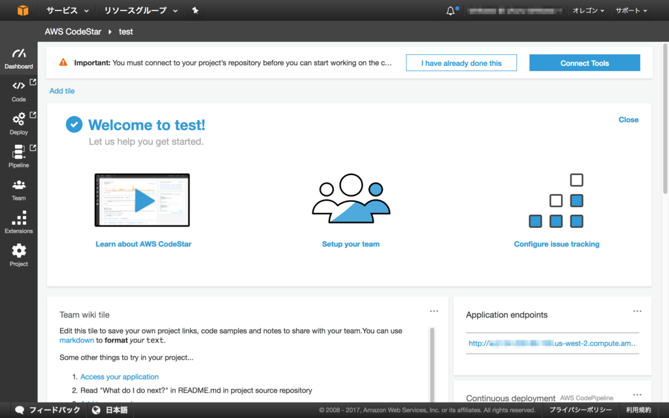Open Team wiki tile options ellipsis
This screenshot has height=418, width=669.
click(434, 312)
